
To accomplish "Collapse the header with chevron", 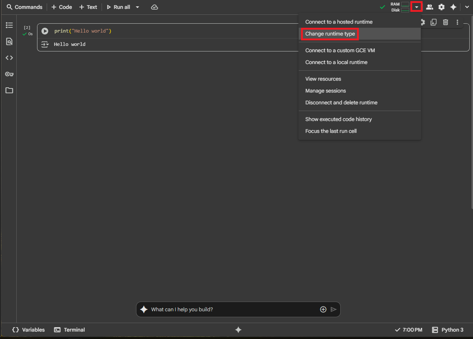I will coord(467,7).
